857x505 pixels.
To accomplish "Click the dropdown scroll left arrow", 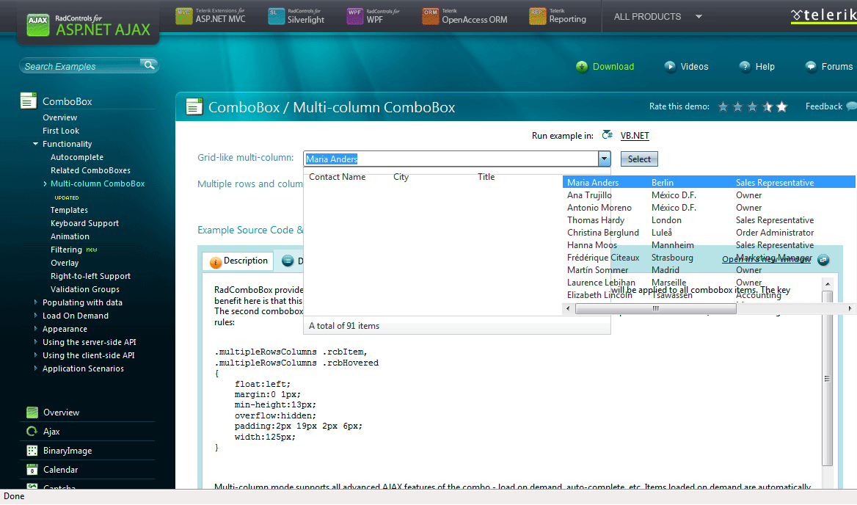I will (x=568, y=309).
